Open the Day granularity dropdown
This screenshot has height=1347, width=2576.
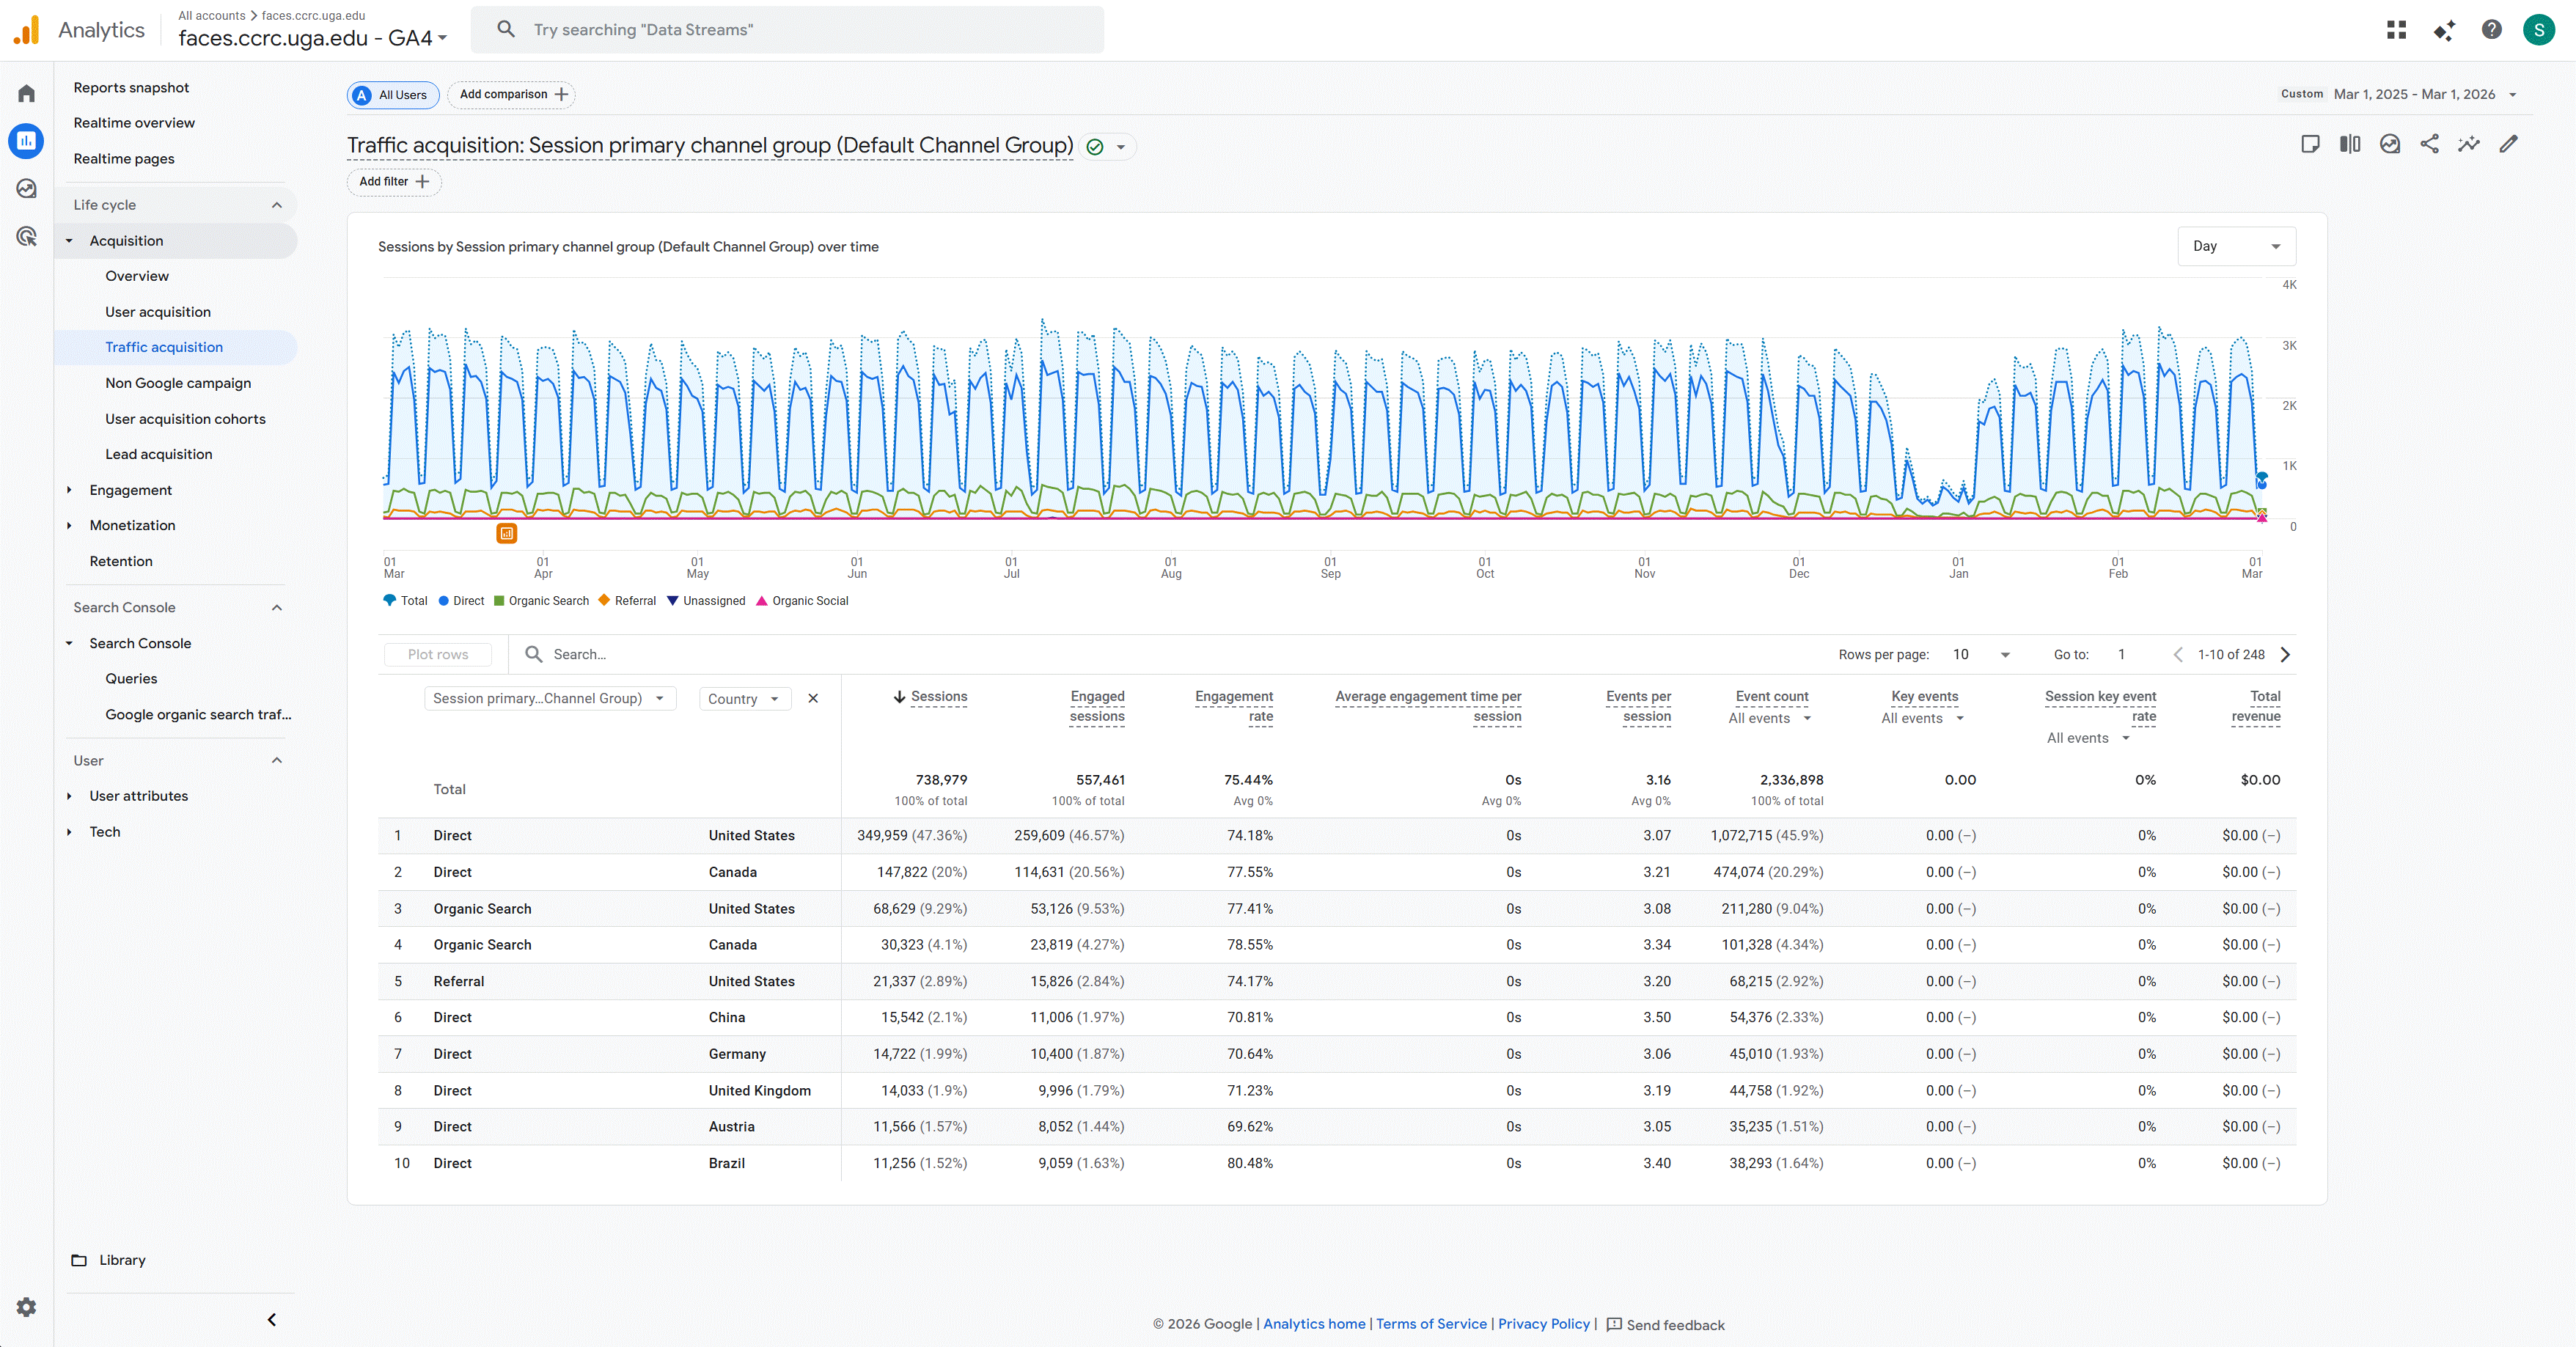pyautogui.click(x=2236, y=246)
